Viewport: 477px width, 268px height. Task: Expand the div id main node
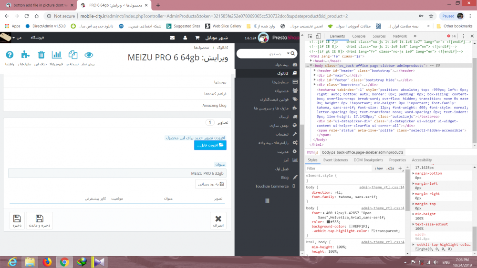point(314,75)
